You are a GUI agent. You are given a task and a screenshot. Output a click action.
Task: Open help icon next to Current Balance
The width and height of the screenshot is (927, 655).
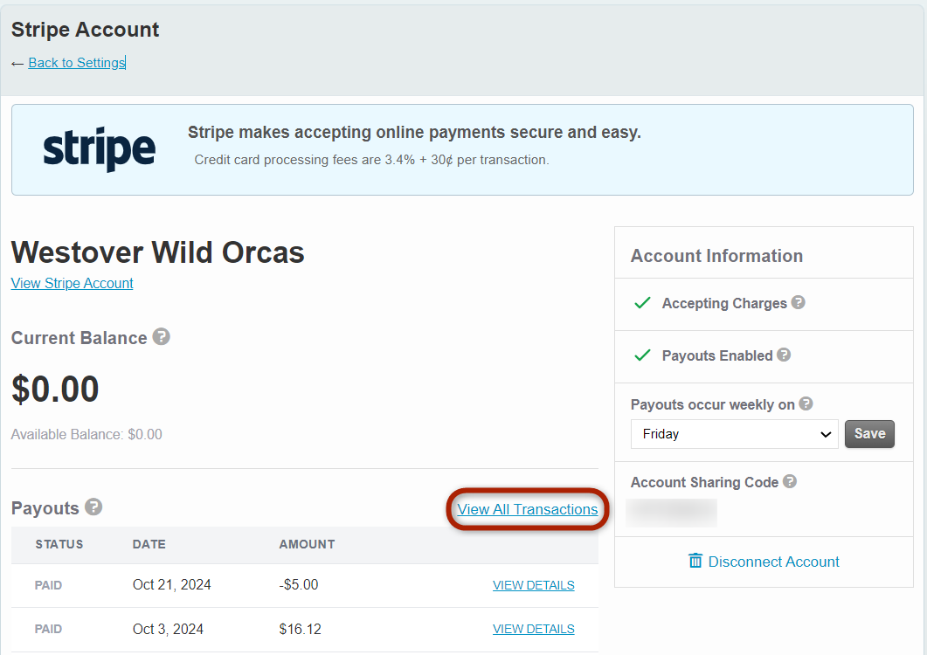(161, 337)
